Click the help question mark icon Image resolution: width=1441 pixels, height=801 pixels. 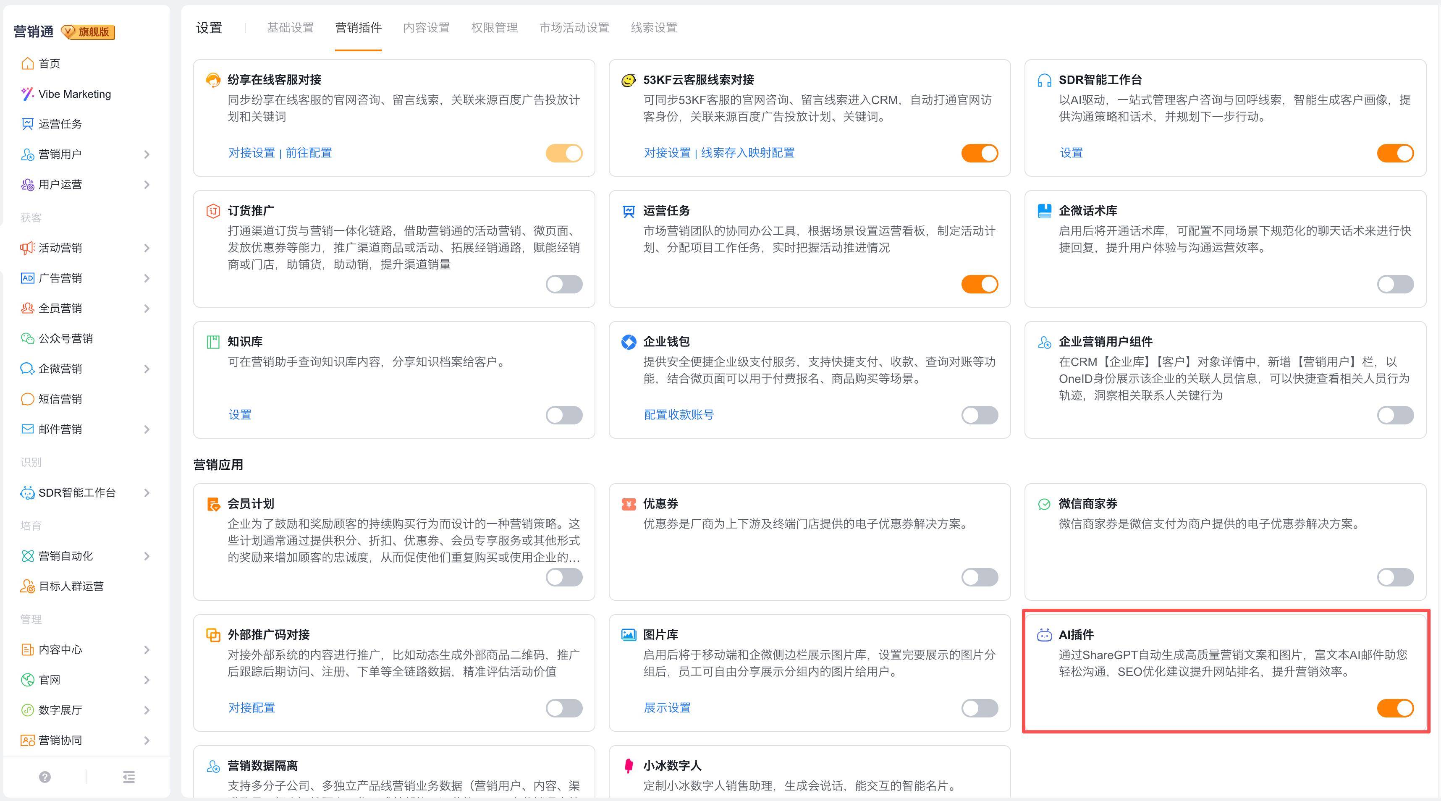point(45,777)
